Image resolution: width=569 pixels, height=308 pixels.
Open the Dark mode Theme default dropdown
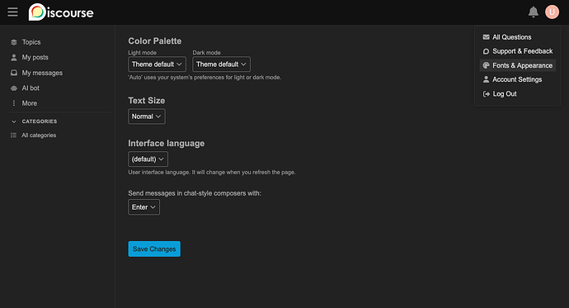coord(221,64)
